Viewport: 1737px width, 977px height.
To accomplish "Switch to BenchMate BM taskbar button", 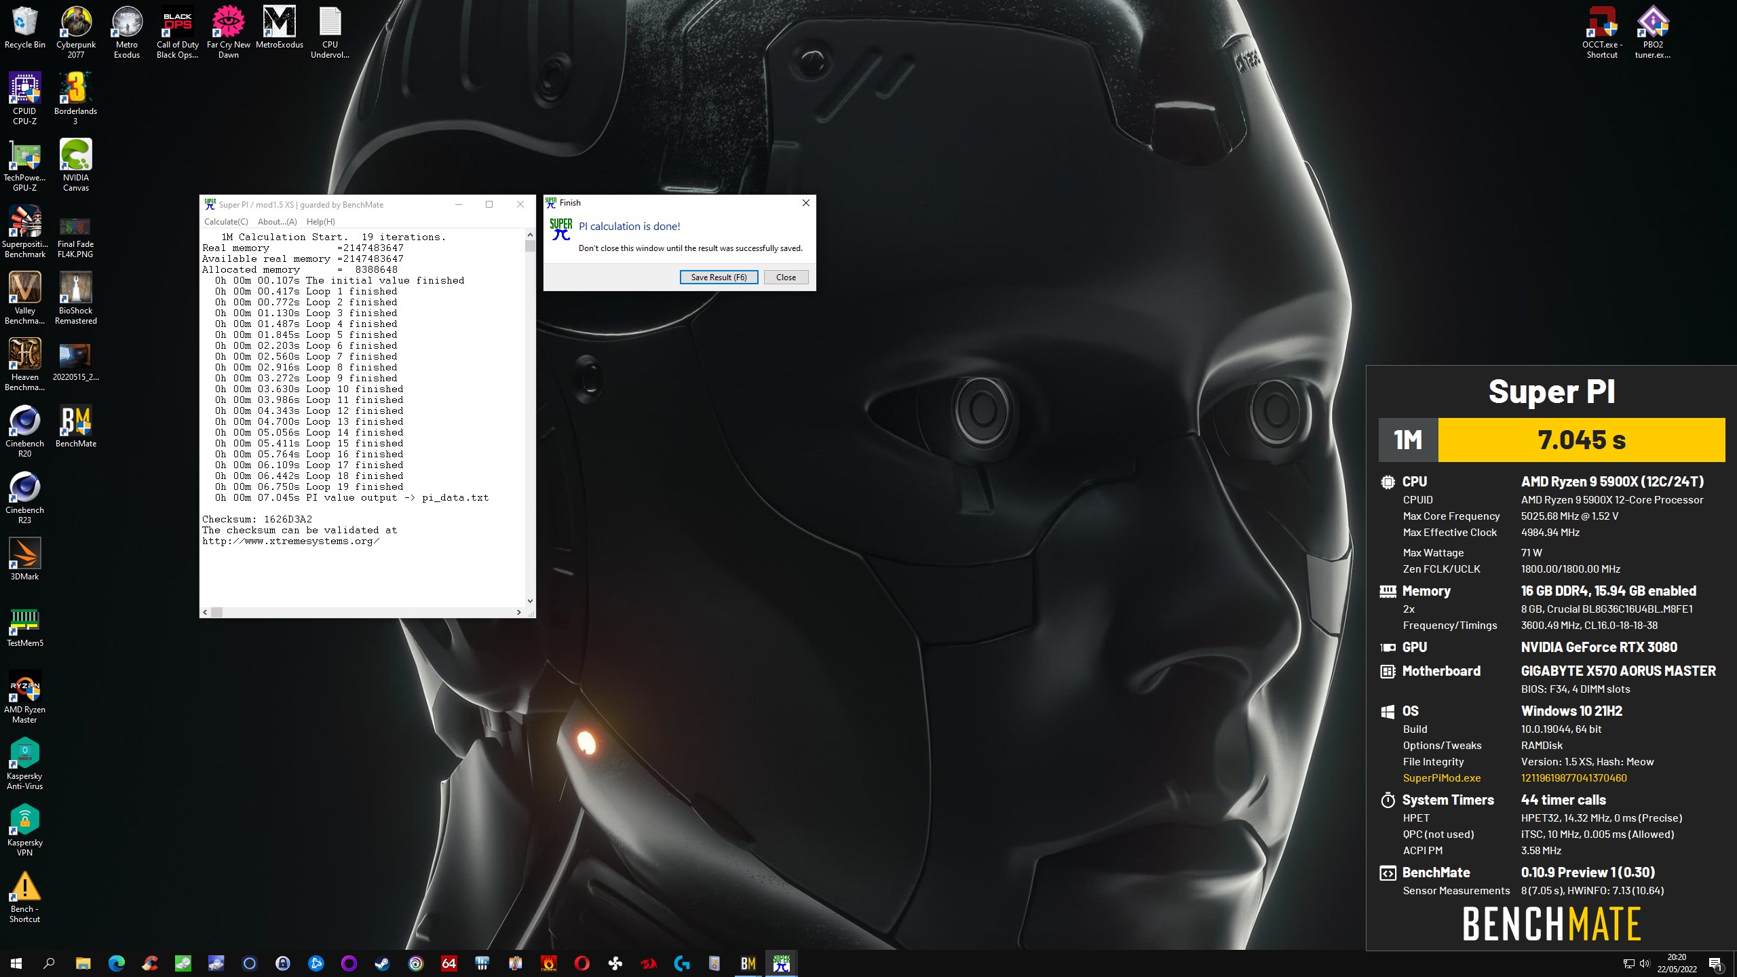I will tap(748, 963).
